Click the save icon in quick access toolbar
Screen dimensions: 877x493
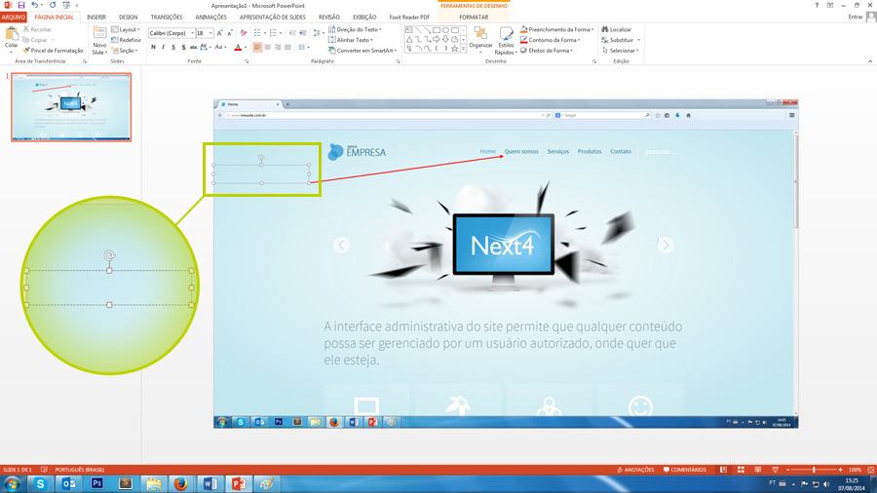click(20, 5)
